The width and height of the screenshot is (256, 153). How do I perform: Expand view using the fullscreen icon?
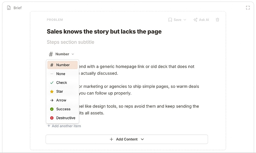click(248, 8)
